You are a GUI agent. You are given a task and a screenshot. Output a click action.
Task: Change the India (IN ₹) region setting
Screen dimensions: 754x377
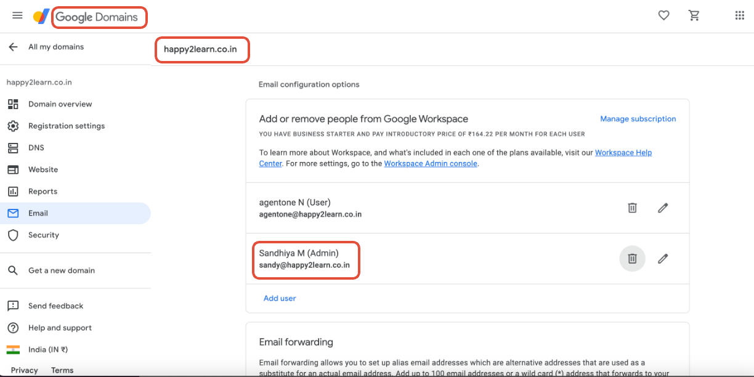click(48, 349)
